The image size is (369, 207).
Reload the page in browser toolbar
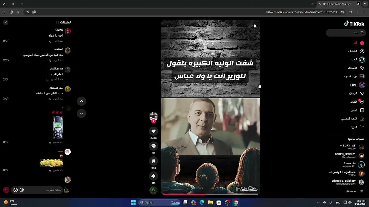[x=351, y=12]
